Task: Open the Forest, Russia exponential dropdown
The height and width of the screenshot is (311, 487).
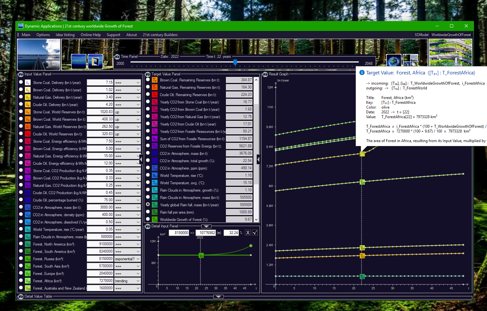Action: [x=128, y=259]
